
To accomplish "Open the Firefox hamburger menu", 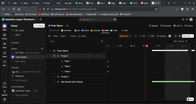I will pyautogui.click(x=193, y=9).
